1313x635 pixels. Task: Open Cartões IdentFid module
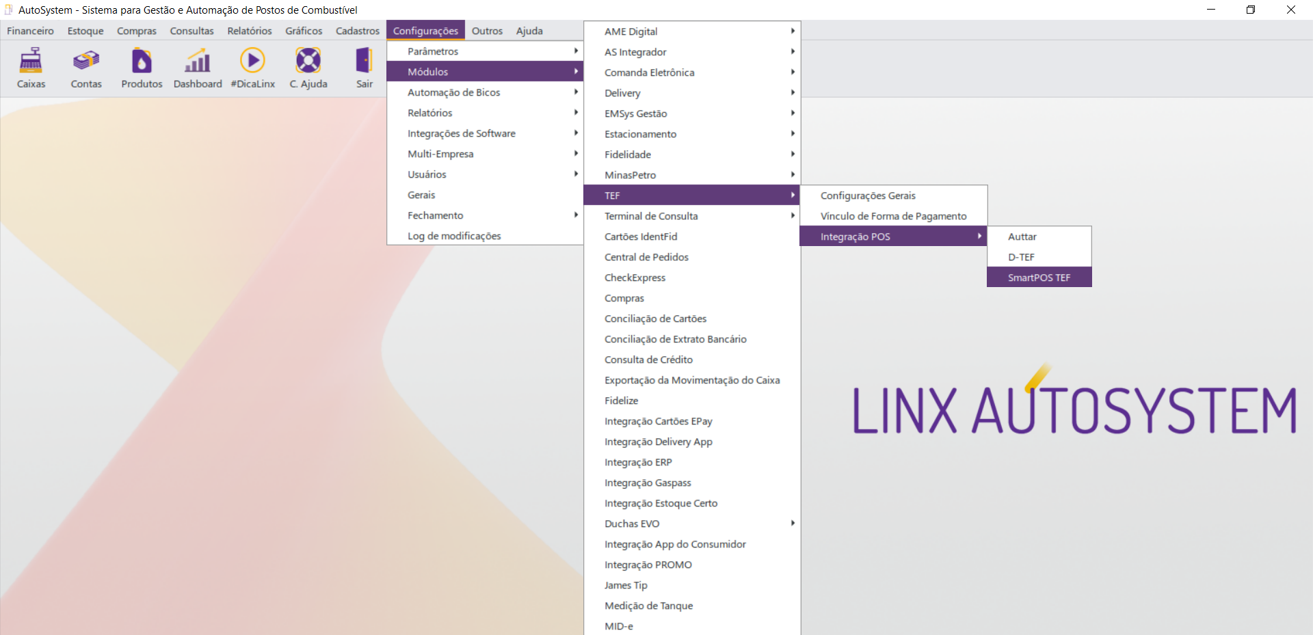click(692, 237)
